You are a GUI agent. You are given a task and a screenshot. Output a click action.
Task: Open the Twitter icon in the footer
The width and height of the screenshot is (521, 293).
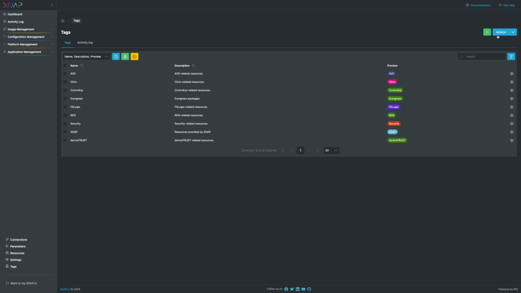[292, 289]
